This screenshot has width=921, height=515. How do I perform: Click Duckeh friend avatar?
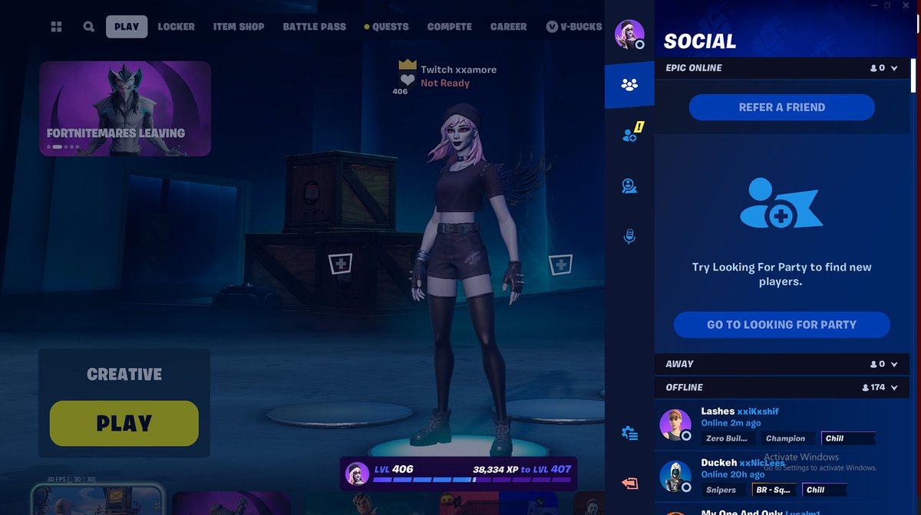[x=675, y=476]
